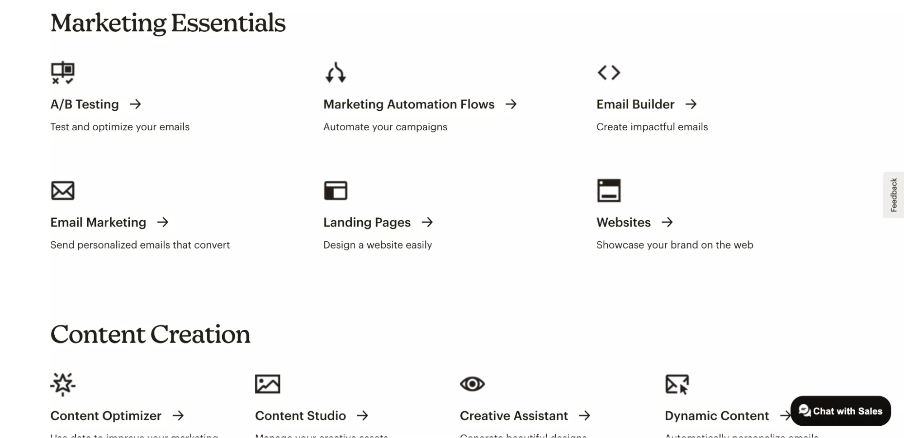Image resolution: width=904 pixels, height=438 pixels.
Task: Click the Email Builder code brackets icon
Action: tap(609, 72)
